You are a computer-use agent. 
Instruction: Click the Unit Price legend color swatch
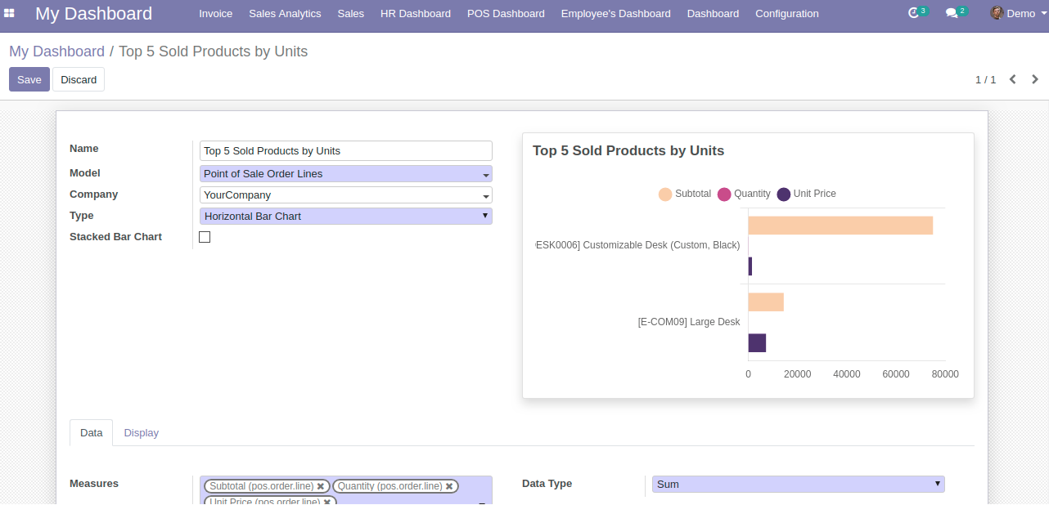coord(784,194)
